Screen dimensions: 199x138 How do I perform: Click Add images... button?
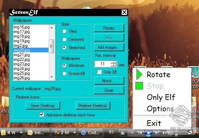tap(109, 47)
